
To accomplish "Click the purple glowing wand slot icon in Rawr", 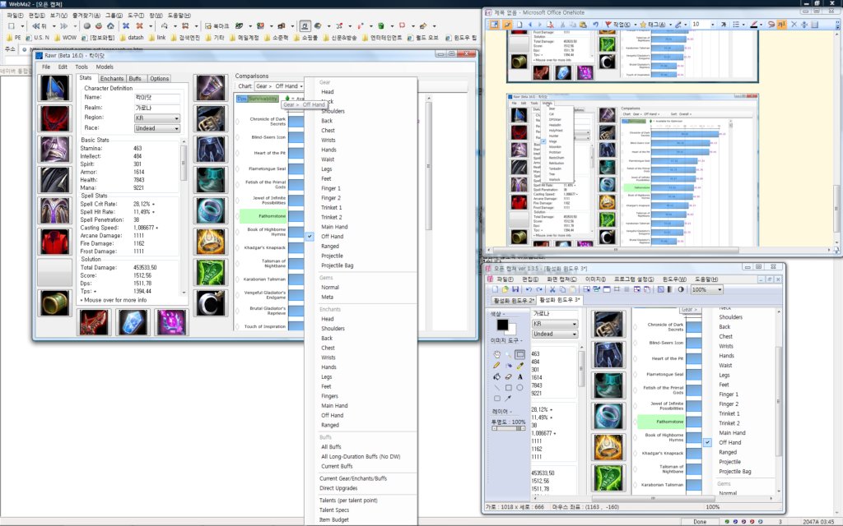I will (x=171, y=322).
